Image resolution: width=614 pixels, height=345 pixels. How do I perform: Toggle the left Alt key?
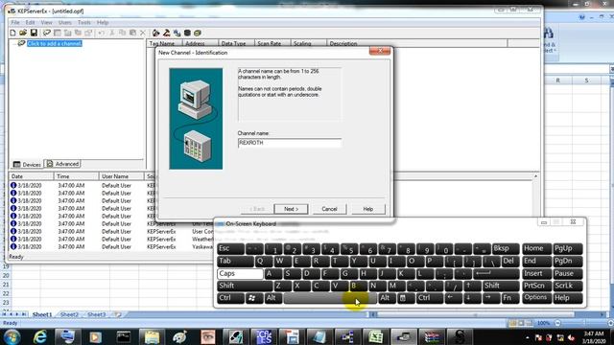coord(272,298)
